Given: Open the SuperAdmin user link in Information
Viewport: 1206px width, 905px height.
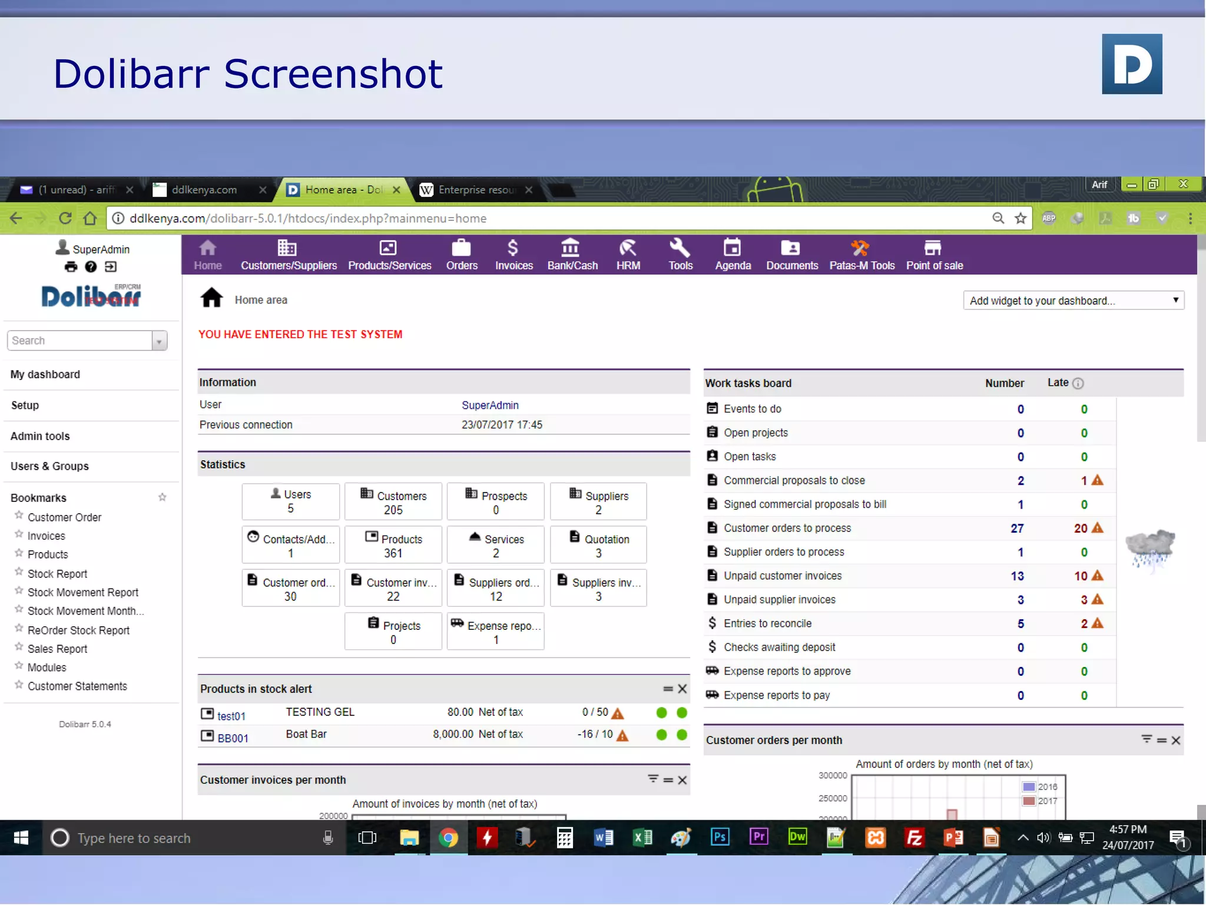Looking at the screenshot, I should [490, 405].
